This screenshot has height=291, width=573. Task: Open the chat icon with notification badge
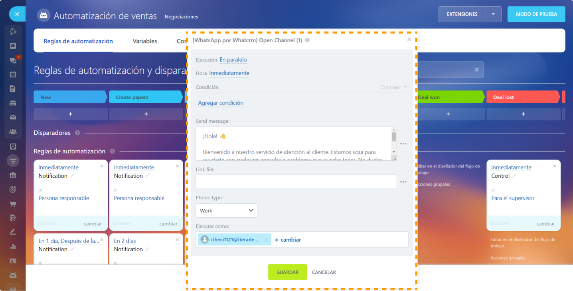(x=13, y=60)
